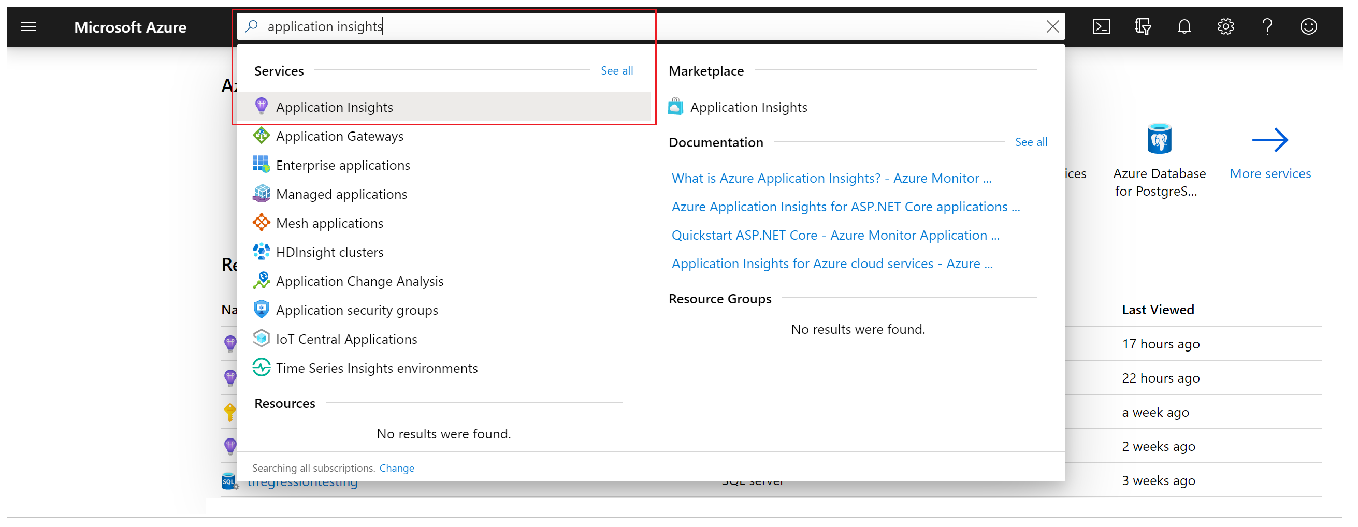Click the search magnifier icon
Image resolution: width=1358 pixels, height=527 pixels.
pyautogui.click(x=252, y=26)
